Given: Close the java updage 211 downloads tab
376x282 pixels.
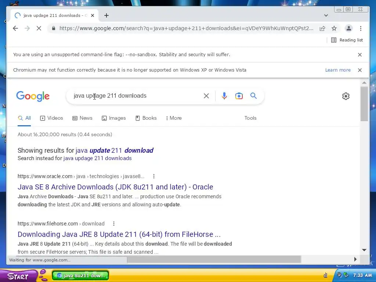Looking at the screenshot, I should coord(93,15).
